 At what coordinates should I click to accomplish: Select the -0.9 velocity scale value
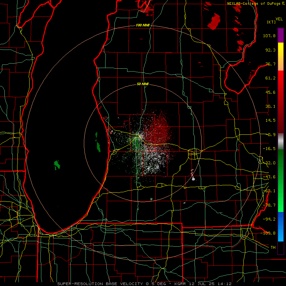pyautogui.click(x=270, y=135)
